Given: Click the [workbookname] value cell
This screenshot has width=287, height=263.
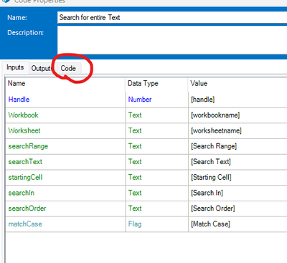Looking at the screenshot, I should coord(237,115).
